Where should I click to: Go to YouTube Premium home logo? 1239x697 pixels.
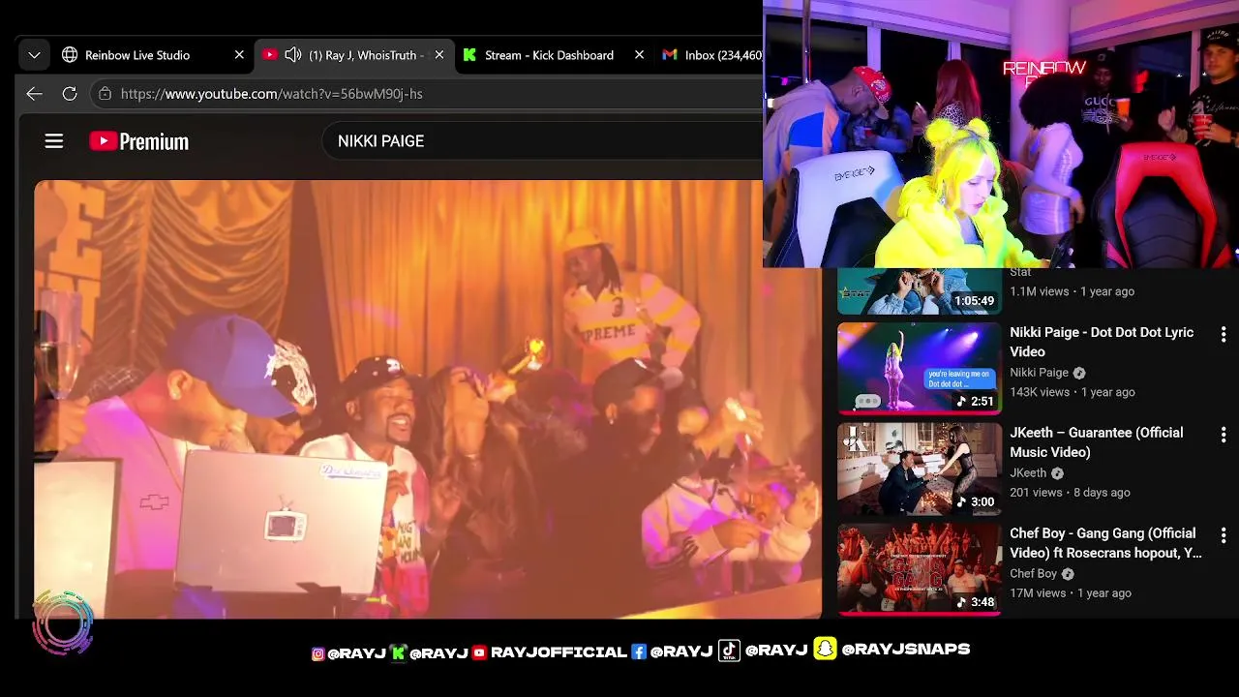(x=138, y=141)
